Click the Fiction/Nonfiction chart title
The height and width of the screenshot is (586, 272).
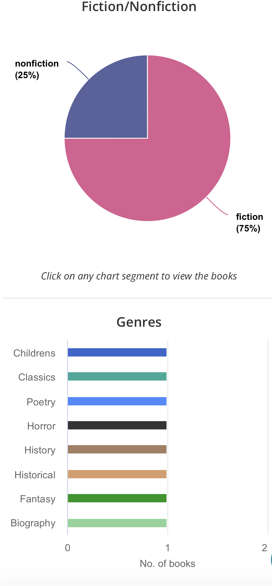(139, 7)
